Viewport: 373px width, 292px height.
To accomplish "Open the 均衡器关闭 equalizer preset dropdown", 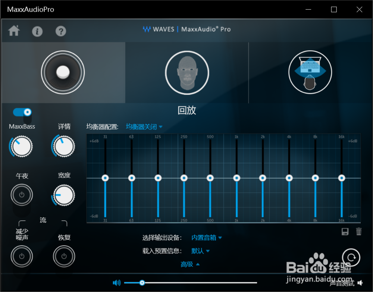I will click(144, 127).
